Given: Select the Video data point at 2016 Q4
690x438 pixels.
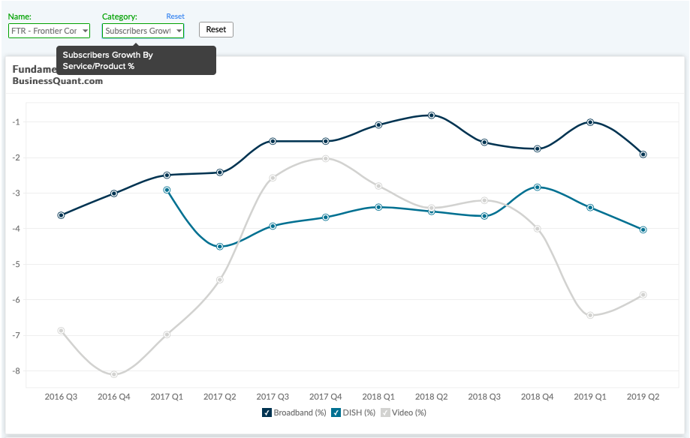Looking at the screenshot, I should point(114,374).
